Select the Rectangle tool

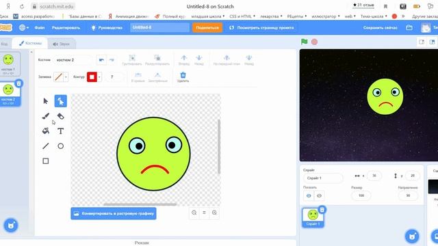[46, 161]
